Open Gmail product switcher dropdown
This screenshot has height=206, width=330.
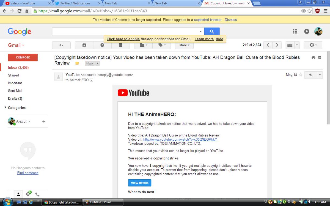[16, 45]
